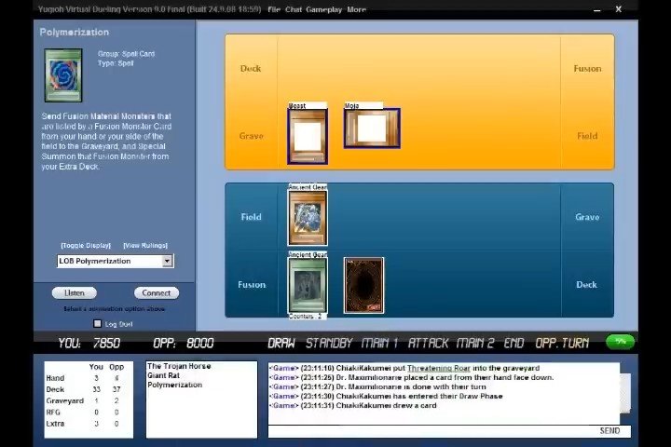Open the More menu
The width and height of the screenshot is (671, 447).
(x=356, y=9)
